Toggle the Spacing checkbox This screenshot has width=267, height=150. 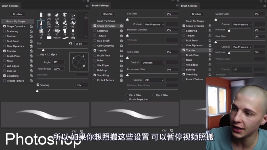pos(38,85)
